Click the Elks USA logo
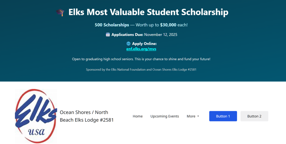The height and width of the screenshot is (144, 286). [x=36, y=116]
